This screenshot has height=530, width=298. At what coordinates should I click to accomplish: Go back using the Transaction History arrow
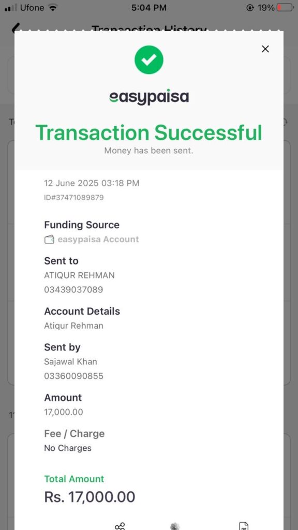tap(16, 28)
